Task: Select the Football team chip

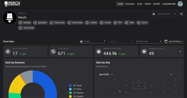Action: click(x=92, y=23)
